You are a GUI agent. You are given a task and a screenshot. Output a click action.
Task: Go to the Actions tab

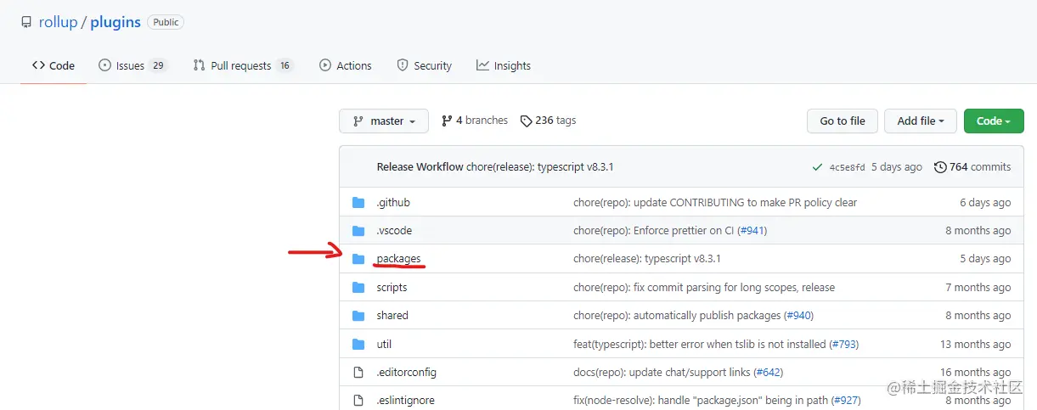pos(346,65)
